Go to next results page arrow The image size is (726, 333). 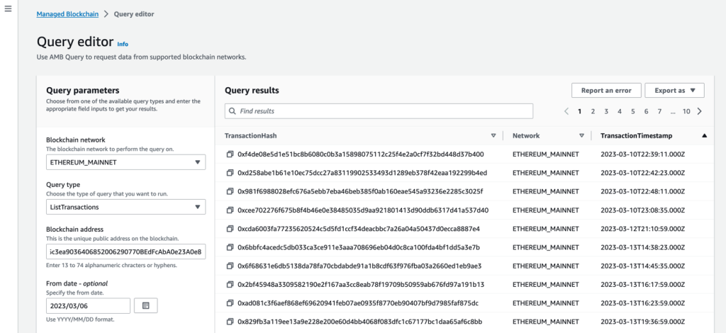coord(700,111)
